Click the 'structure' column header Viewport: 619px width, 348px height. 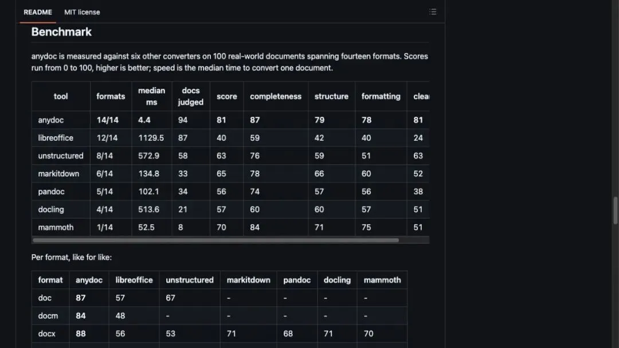(331, 96)
